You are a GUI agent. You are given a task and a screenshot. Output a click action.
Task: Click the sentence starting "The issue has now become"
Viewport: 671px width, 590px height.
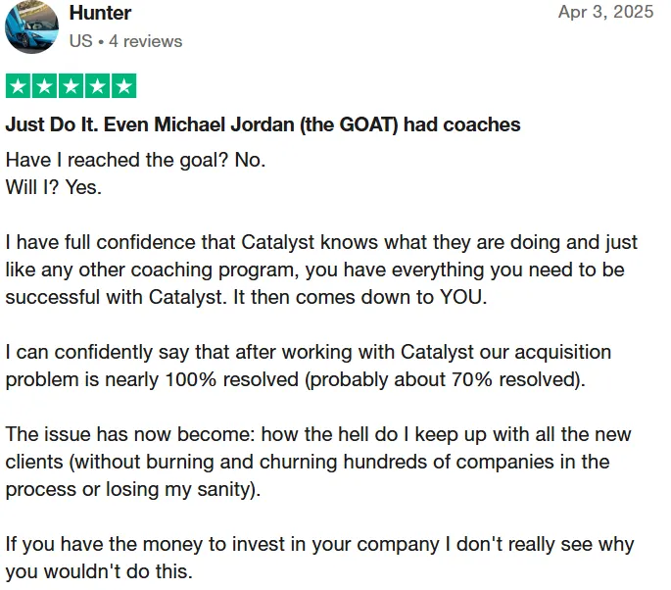click(318, 462)
